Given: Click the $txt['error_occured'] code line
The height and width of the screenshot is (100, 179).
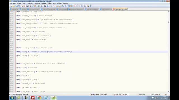Looking at the screenshot, I should pyautogui.click(x=39, y=72).
